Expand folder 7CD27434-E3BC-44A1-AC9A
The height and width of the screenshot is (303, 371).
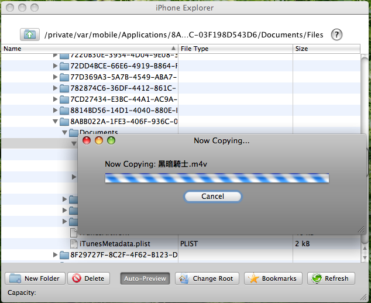click(55, 99)
